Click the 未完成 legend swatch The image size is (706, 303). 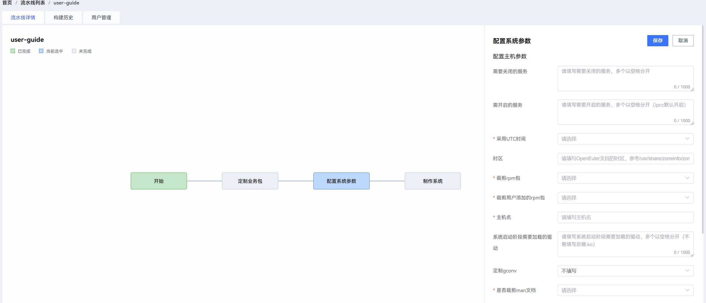(x=74, y=51)
